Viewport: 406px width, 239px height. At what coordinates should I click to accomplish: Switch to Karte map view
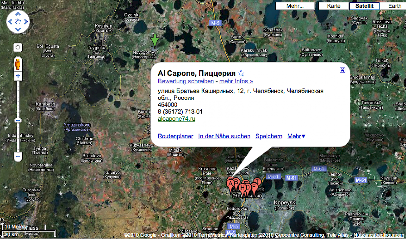[334, 6]
